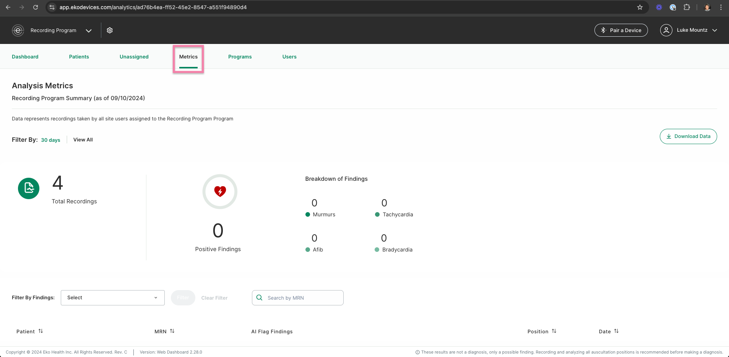The height and width of the screenshot is (357, 729).
Task: Reload the page in browser
Action: tap(36, 7)
